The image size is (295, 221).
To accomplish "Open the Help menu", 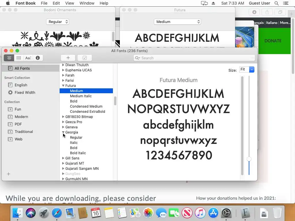I will click(x=104, y=3).
